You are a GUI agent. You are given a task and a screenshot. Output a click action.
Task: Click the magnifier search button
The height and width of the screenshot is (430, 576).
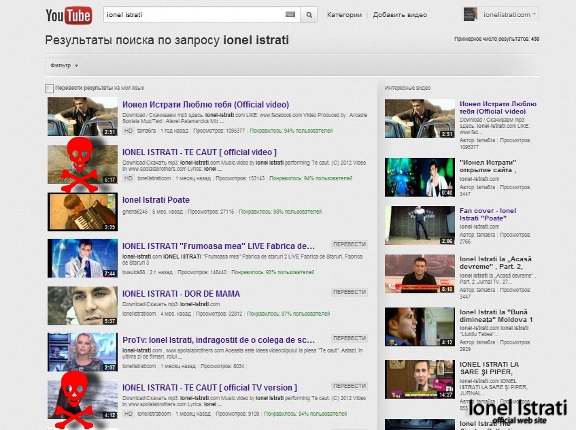tap(309, 14)
